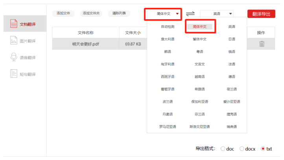
Task: Select the doc export format
Action: pyautogui.click(x=223, y=149)
